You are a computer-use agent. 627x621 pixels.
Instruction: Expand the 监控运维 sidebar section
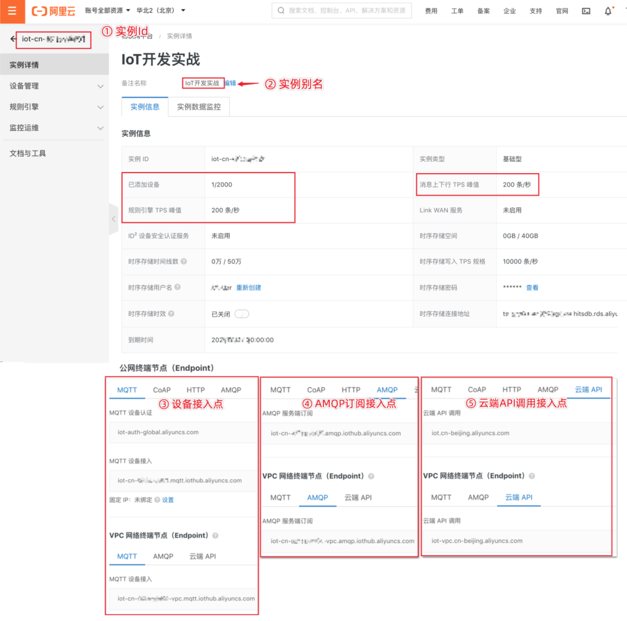(x=55, y=128)
